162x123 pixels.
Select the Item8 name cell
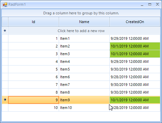coord(84,92)
